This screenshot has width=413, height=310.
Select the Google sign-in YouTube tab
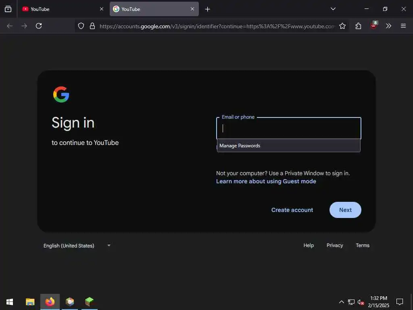pos(154,9)
